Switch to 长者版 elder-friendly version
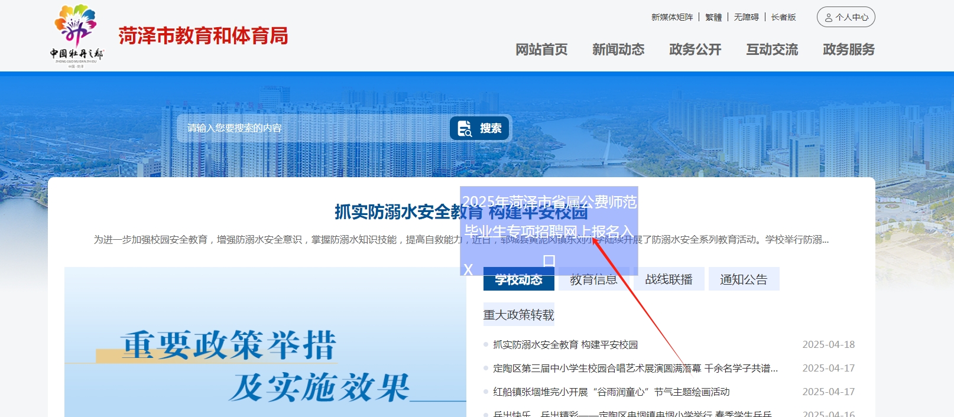This screenshot has width=954, height=417. 784,17
